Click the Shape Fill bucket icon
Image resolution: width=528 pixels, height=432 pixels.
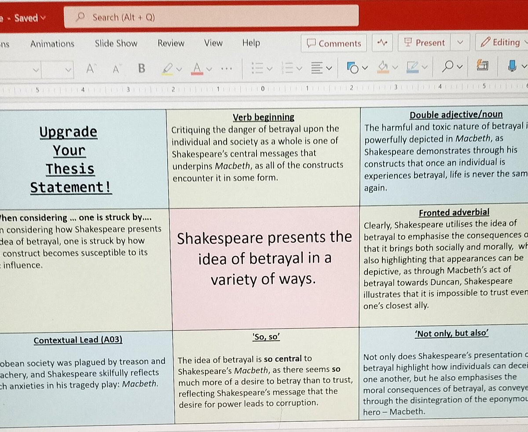pos(383,67)
